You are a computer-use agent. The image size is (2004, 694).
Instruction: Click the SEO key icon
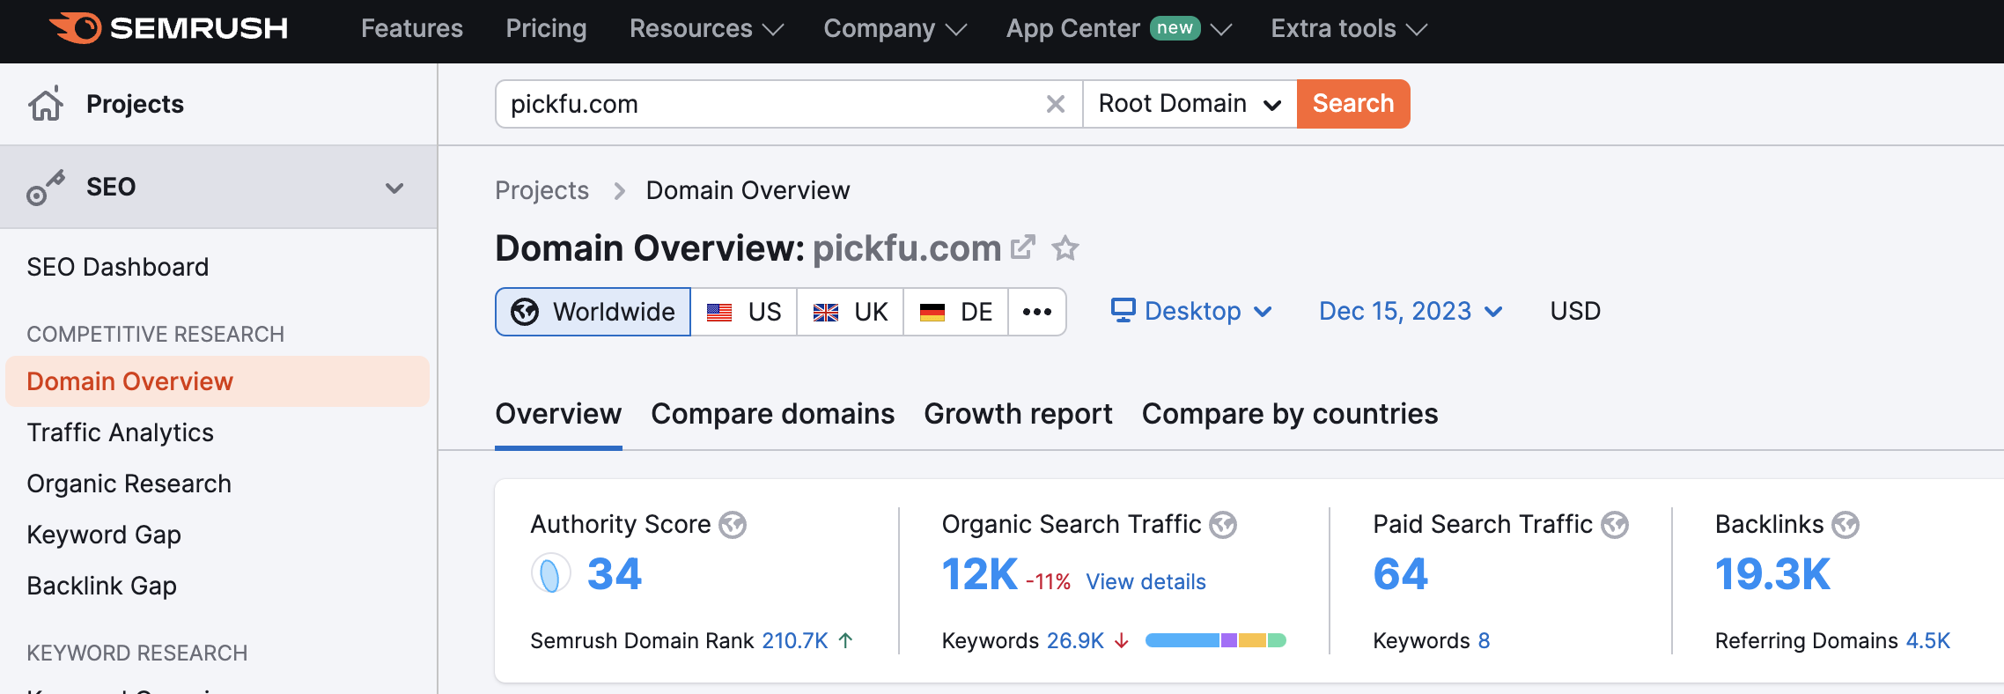tap(46, 187)
